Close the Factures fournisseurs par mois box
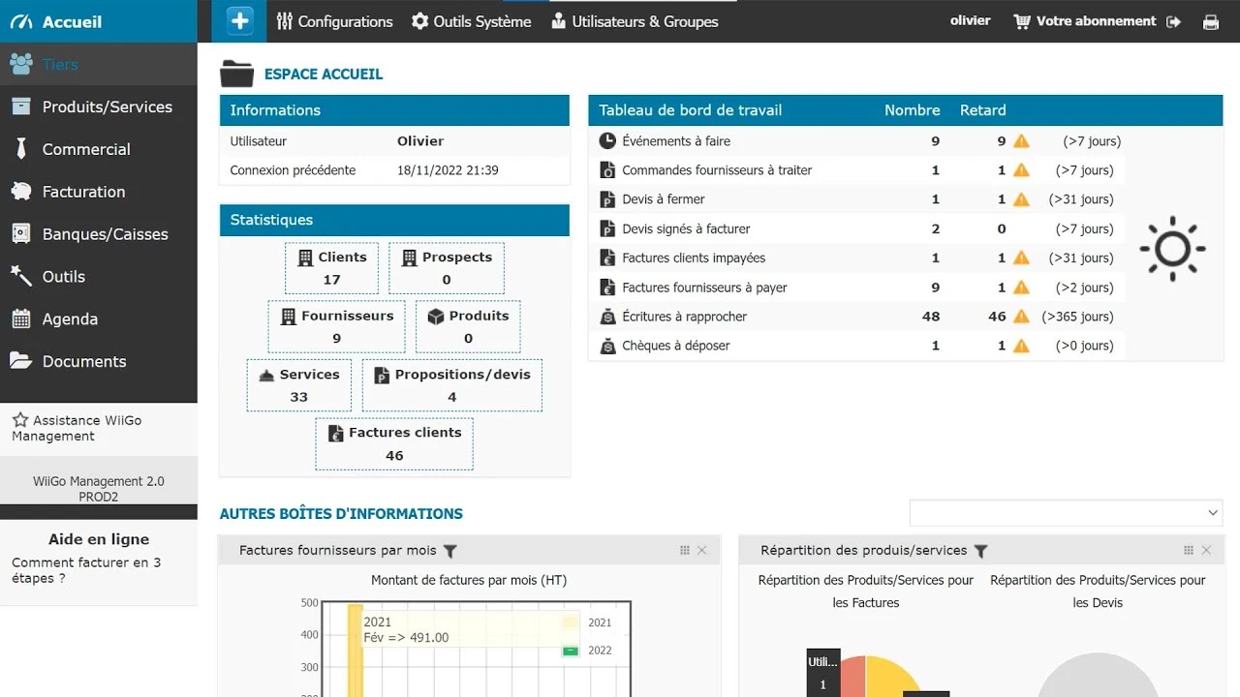This screenshot has height=697, width=1240. [x=702, y=550]
